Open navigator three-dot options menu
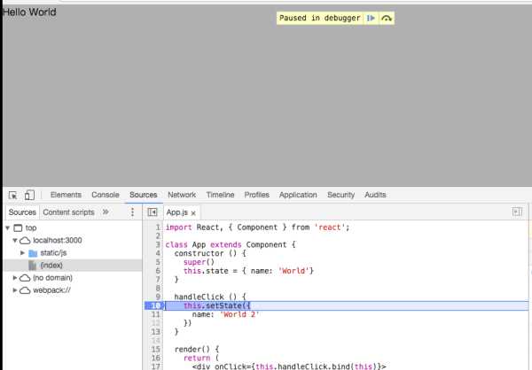532x370 pixels. [x=132, y=212]
